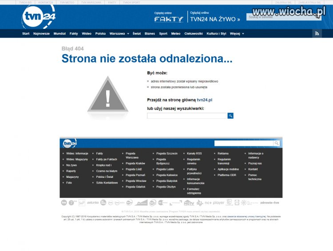The width and height of the screenshot is (333, 251).
Task: Open the Ciekawostki section
Action: click(x=194, y=34)
